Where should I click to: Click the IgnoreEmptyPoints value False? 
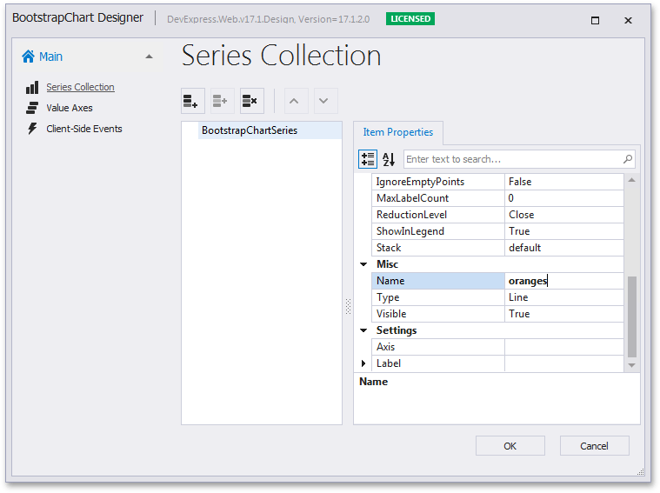point(563,182)
